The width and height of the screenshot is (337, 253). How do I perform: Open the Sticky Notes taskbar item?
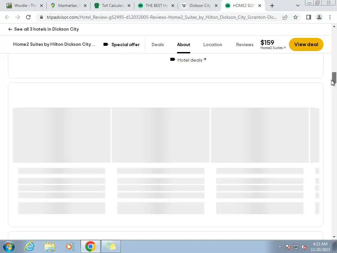pos(111,246)
